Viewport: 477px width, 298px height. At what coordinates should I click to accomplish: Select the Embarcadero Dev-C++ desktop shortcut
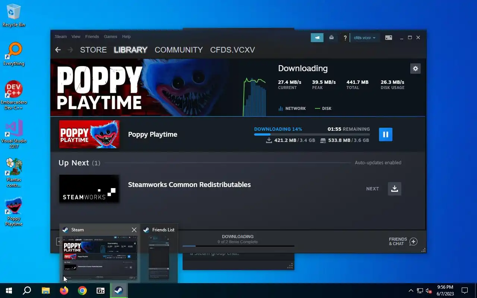(14, 95)
